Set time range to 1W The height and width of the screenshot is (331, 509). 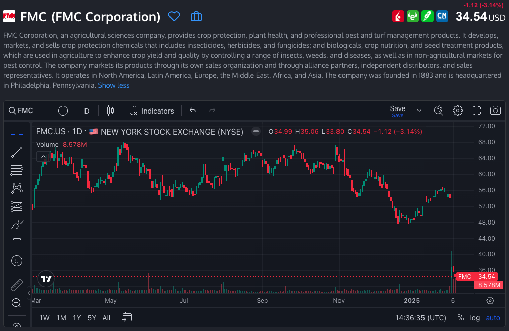pyautogui.click(x=44, y=318)
